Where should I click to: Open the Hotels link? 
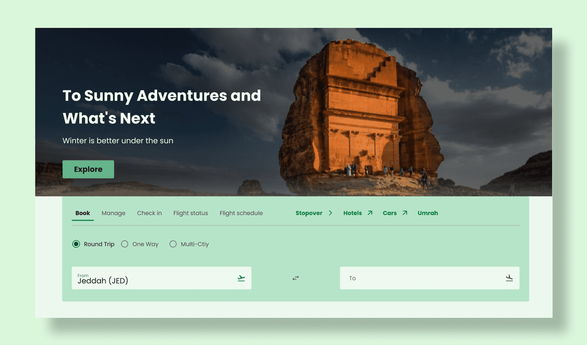(353, 213)
